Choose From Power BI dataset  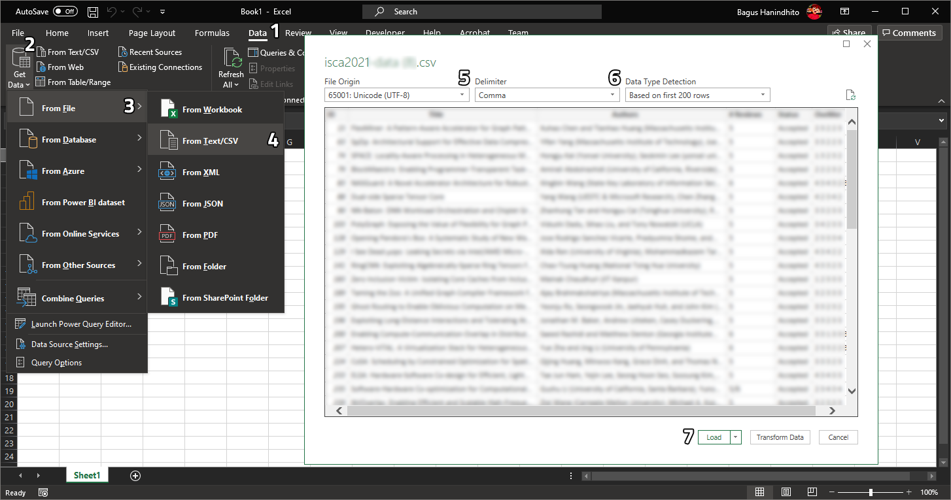point(77,203)
